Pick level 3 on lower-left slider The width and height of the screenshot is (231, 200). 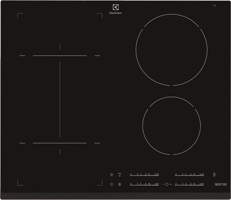[138, 184]
